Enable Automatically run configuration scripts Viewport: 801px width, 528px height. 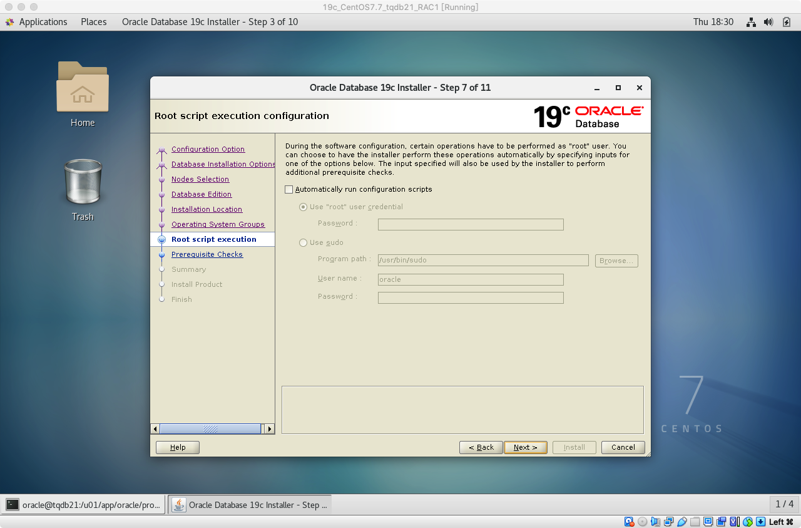click(x=289, y=189)
